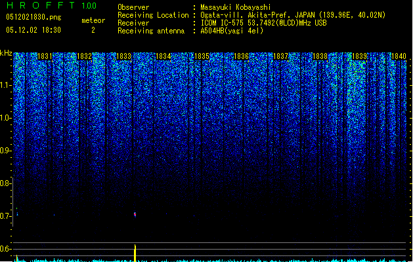Click the 0.6 kHz axis label
The height and width of the screenshot is (262, 413).
point(5,249)
